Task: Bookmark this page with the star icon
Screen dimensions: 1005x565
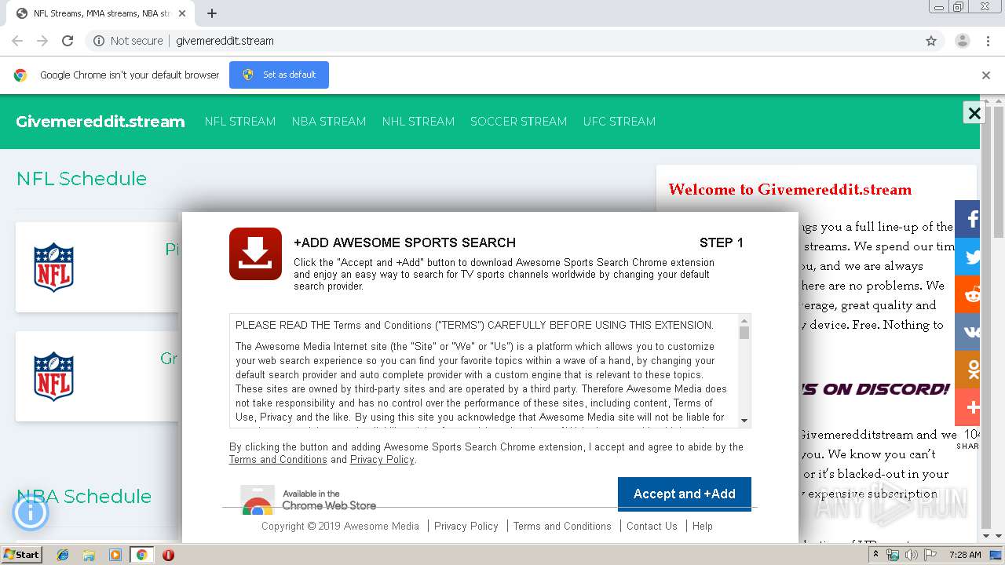Action: (x=931, y=41)
